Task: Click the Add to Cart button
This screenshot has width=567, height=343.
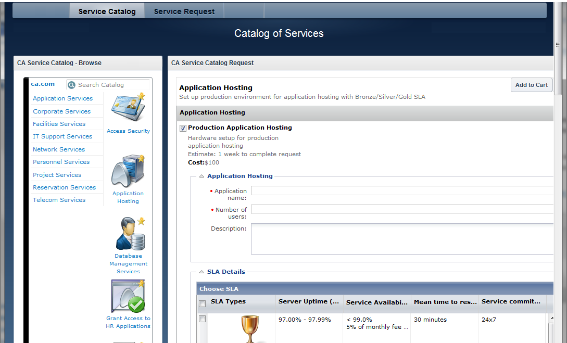Action: (x=531, y=85)
